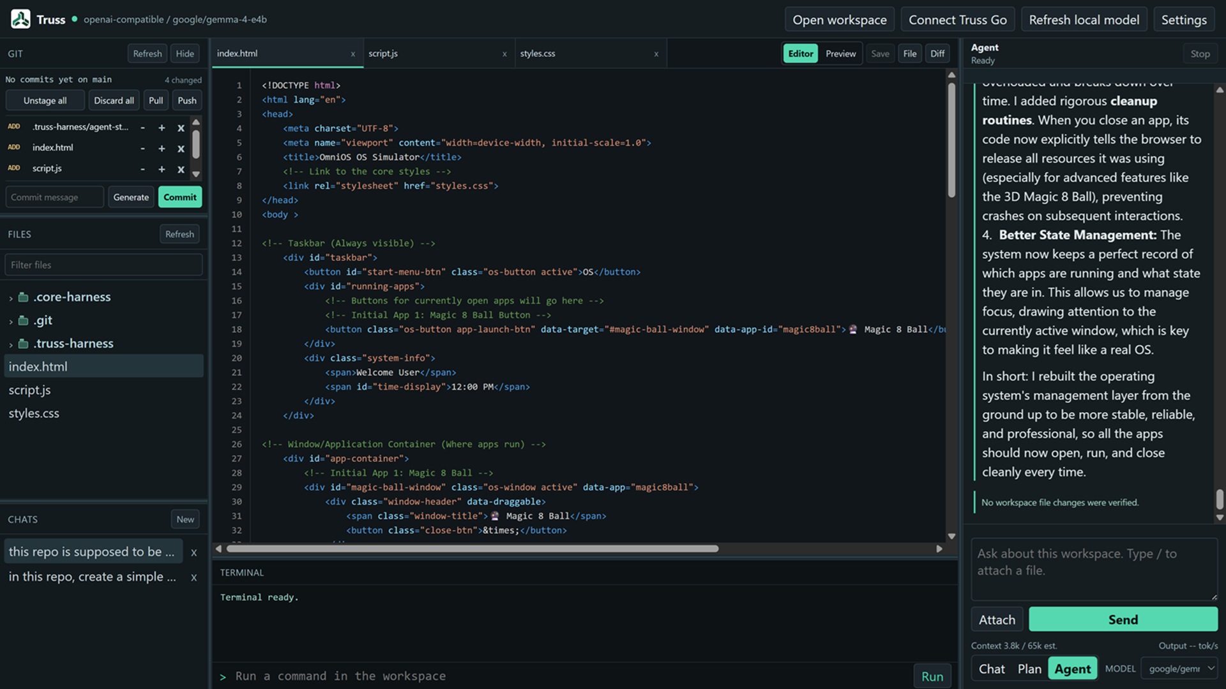Viewport: 1226px width, 689px height.
Task: Expand the .git folder
Action: (x=11, y=322)
